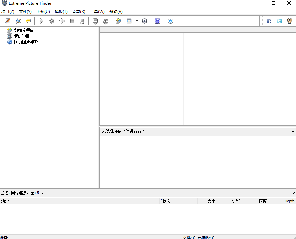Click the dual monitor download icon
296x239 pixels.
point(106,21)
